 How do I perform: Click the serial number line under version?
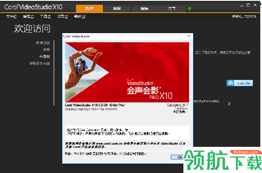[91, 109]
